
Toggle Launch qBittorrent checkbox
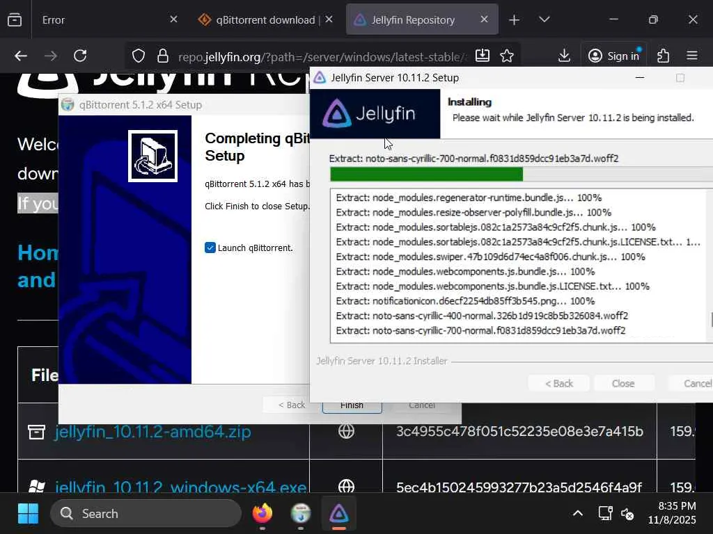210,248
